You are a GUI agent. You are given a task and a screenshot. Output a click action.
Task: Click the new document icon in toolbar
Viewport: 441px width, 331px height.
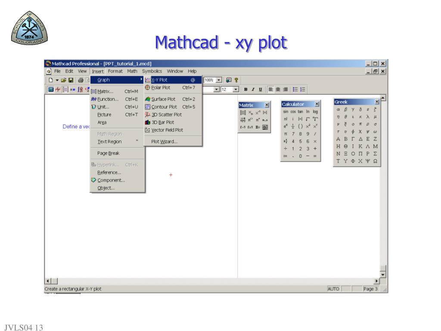(51, 80)
